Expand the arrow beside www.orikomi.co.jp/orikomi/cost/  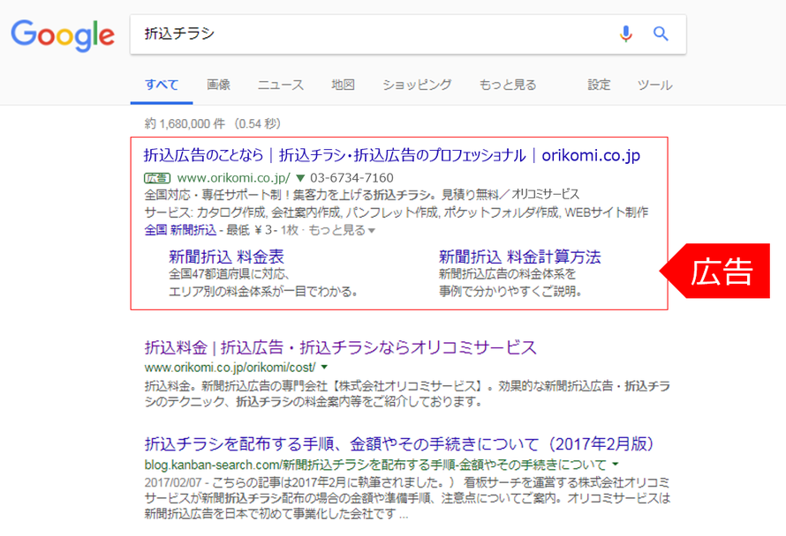[324, 368]
